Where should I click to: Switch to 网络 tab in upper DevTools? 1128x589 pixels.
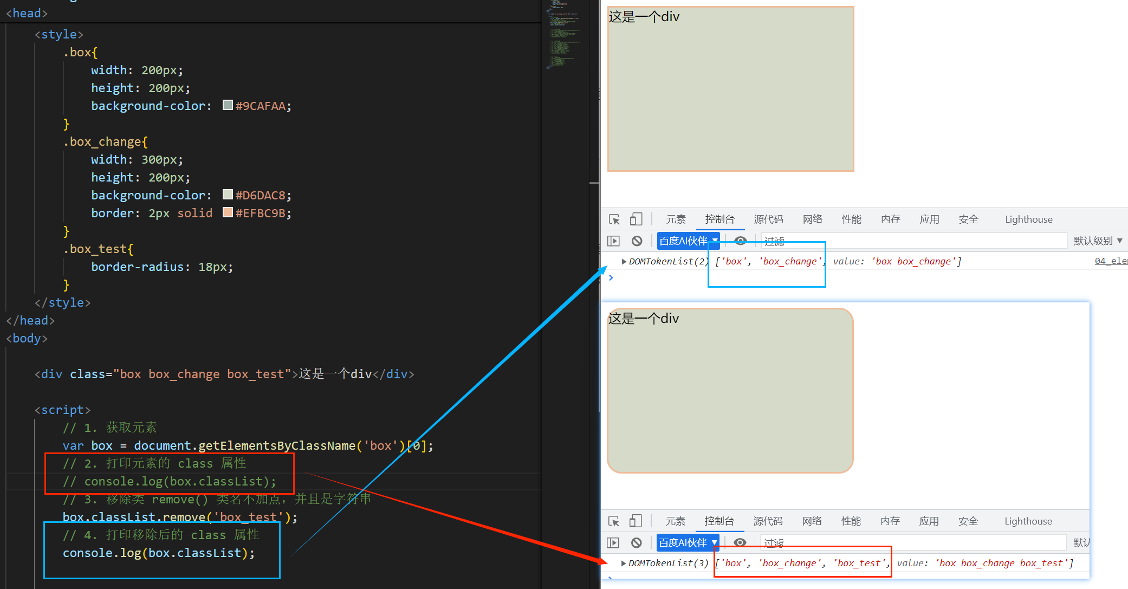812,219
